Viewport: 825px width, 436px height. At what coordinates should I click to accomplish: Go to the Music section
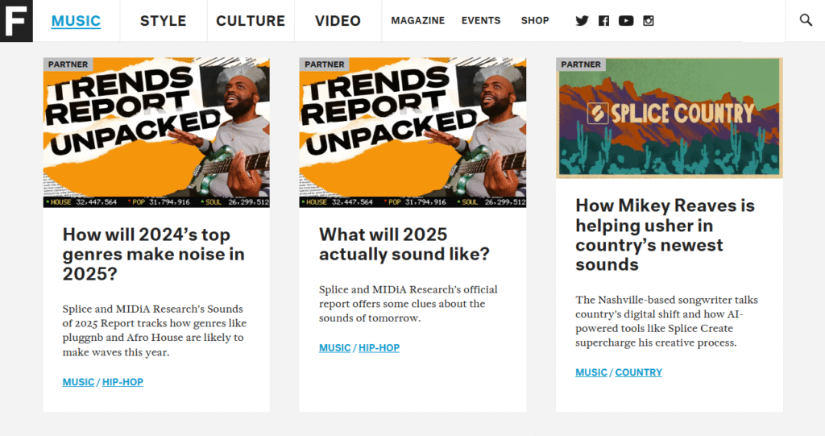76,20
